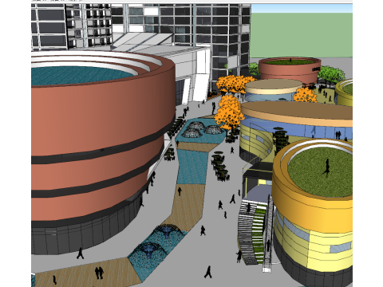Select the cluster of dome fountains in the pool

coord(202,129)
